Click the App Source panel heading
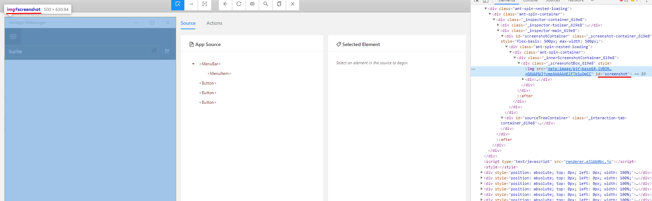Image resolution: width=652 pixels, height=201 pixels. pyautogui.click(x=205, y=44)
